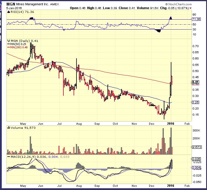Image resolution: width=207 pixels, height=190 pixels.
Task: Click the RSI 10 axis label
Action: tap(194, 35)
